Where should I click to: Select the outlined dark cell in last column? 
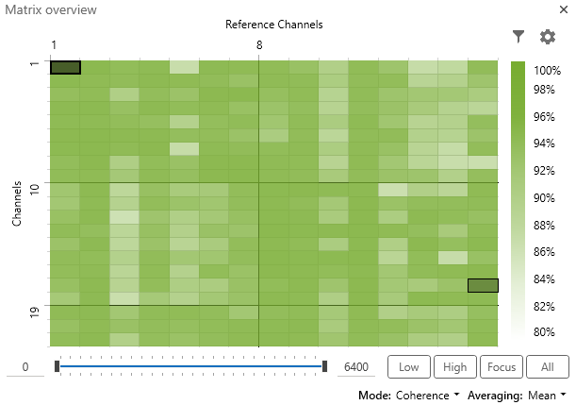pyautogui.click(x=483, y=285)
